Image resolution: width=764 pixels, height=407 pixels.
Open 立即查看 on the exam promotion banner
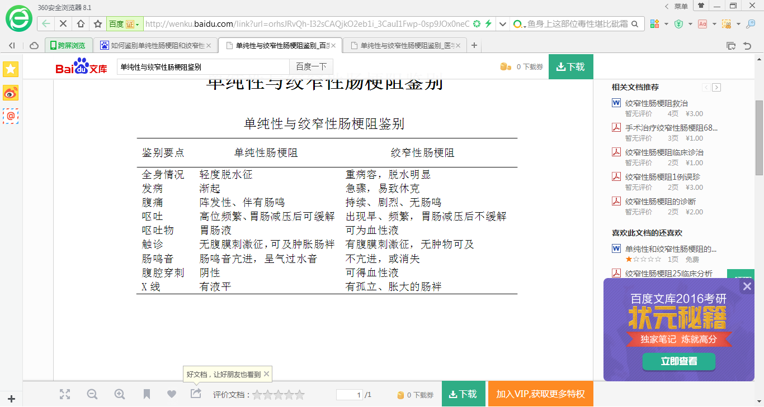(x=678, y=362)
